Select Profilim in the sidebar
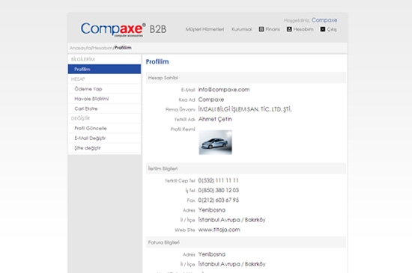This screenshot has height=273, width=412. click(104, 70)
